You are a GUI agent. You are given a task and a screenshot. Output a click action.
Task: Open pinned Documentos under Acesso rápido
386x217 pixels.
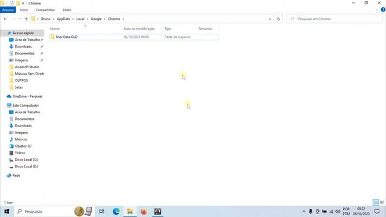tap(24, 54)
